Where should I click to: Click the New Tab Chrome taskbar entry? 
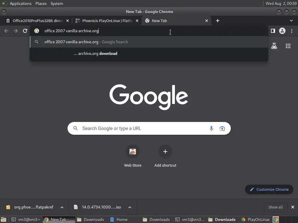pyautogui.click(x=59, y=220)
